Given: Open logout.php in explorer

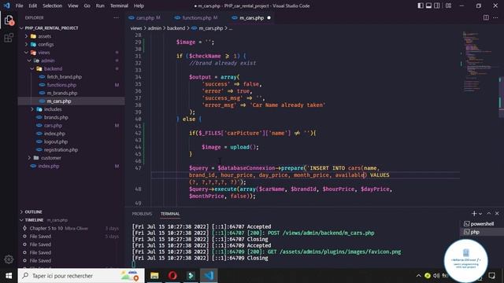Looking at the screenshot, I should [x=56, y=141].
